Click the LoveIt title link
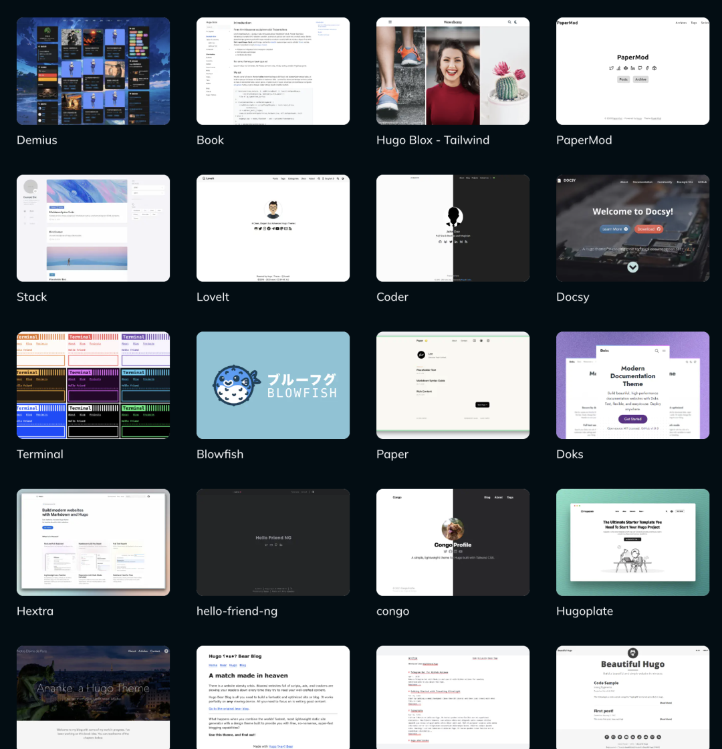Image resolution: width=722 pixels, height=749 pixels. click(x=213, y=297)
